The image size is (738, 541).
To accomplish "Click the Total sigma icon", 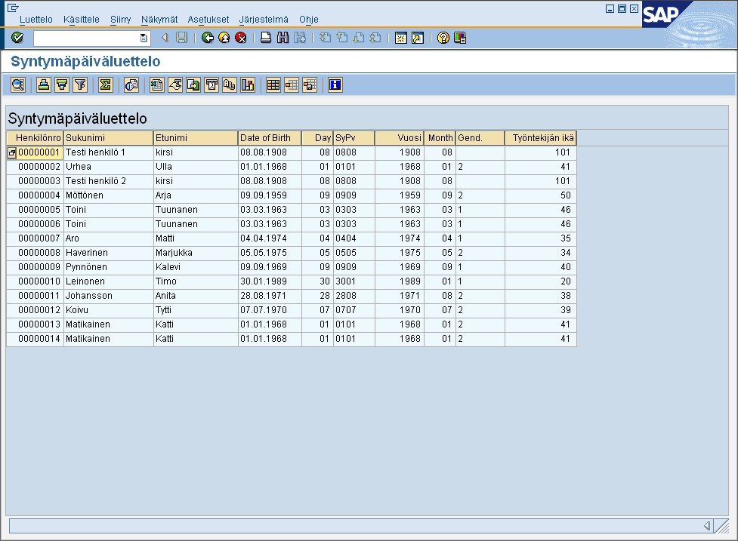I will tap(106, 85).
